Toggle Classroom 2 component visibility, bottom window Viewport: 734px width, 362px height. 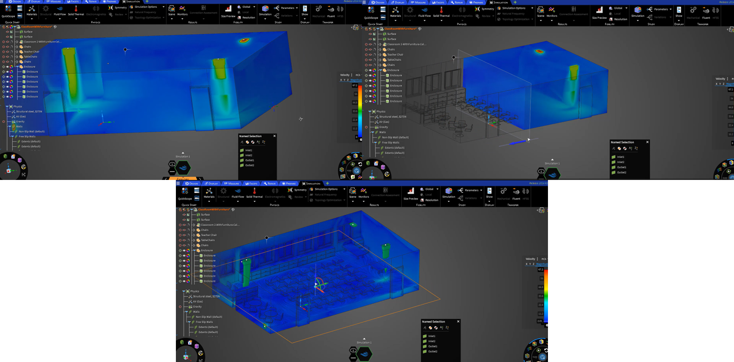pyautogui.click(x=184, y=225)
